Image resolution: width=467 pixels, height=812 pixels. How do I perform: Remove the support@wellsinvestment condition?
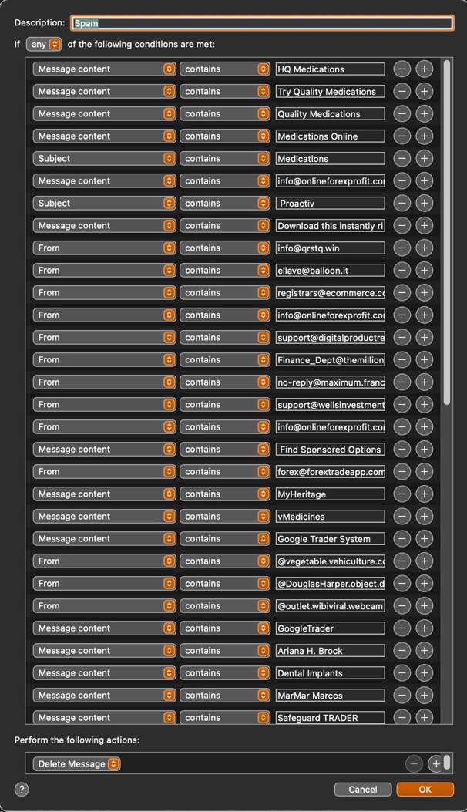coord(401,404)
